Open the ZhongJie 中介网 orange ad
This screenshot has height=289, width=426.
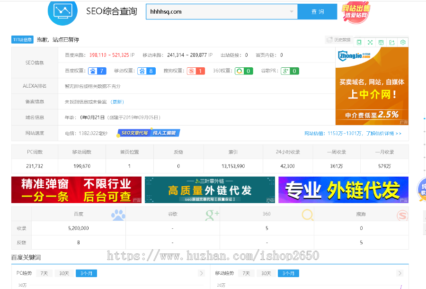[x=372, y=86]
